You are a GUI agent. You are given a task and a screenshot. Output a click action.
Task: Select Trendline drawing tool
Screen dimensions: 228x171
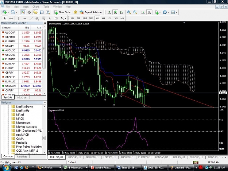click(x=31, y=18)
